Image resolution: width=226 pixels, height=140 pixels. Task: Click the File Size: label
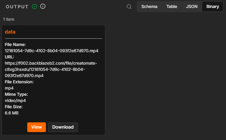[x=14, y=107]
